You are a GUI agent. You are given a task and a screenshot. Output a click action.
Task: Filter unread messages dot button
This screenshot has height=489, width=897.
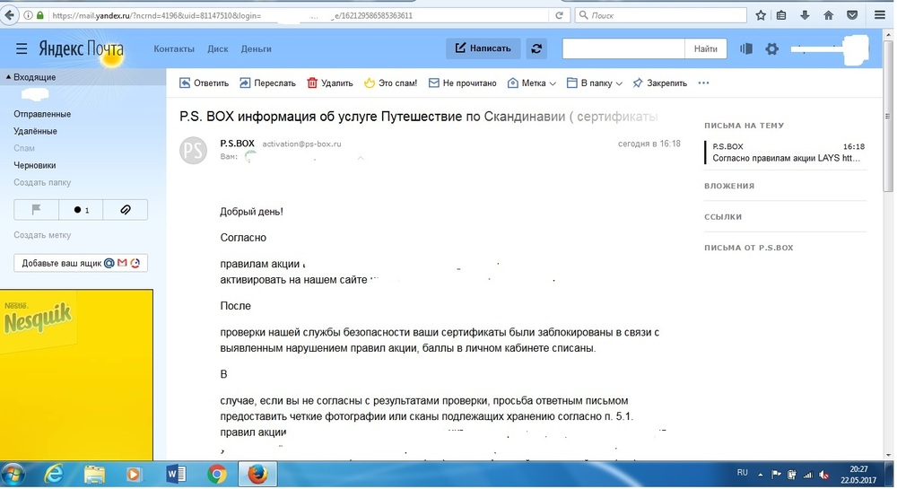(81, 210)
